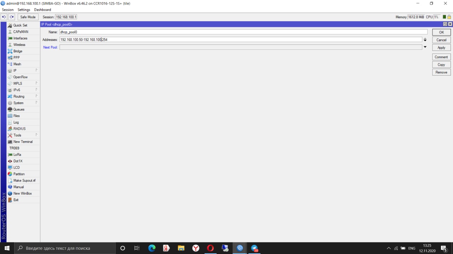Click Make Supout.rif
Image resolution: width=453 pixels, height=254 pixels.
pos(23,181)
